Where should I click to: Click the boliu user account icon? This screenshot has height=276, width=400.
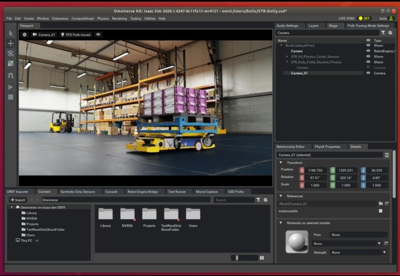tap(391, 18)
